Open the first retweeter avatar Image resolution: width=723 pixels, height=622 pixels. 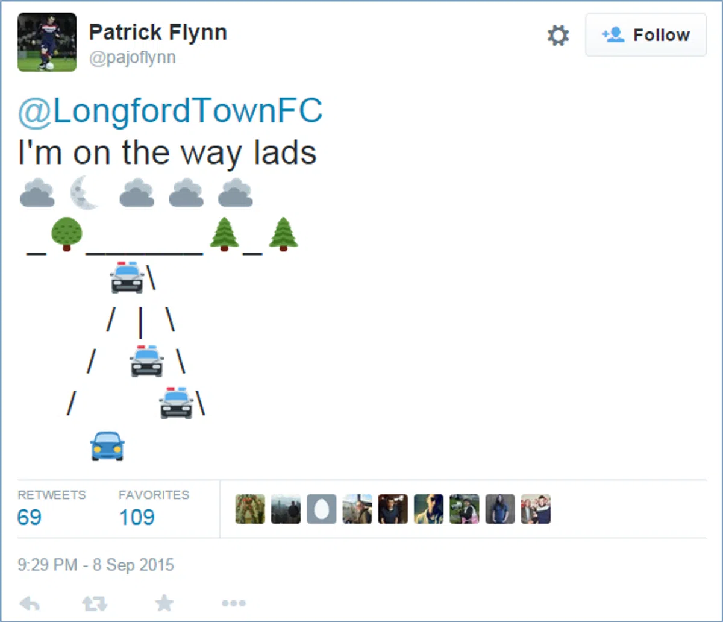pos(250,509)
